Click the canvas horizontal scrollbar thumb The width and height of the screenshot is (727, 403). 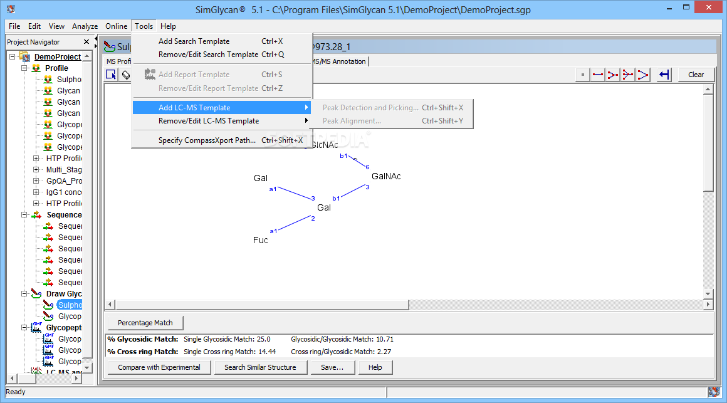coord(262,305)
